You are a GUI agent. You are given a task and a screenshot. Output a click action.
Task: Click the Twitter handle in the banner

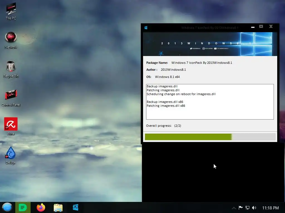tap(195, 49)
